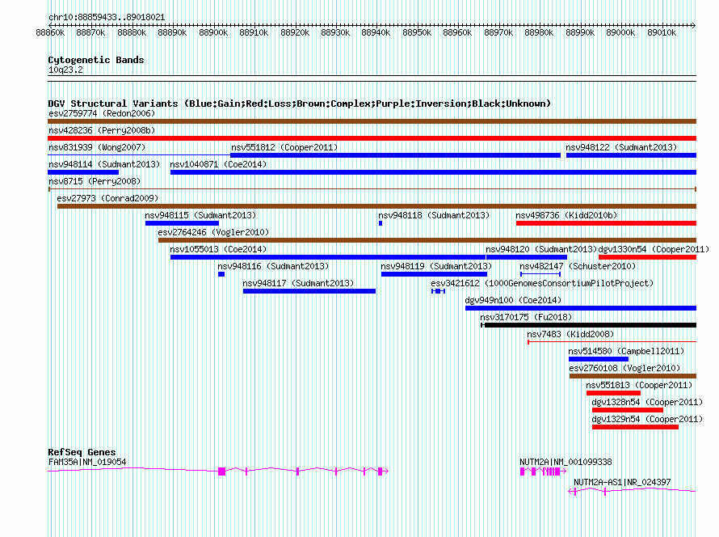
Task: Select the small blue nsv948116 gain mark
Action: [221, 274]
